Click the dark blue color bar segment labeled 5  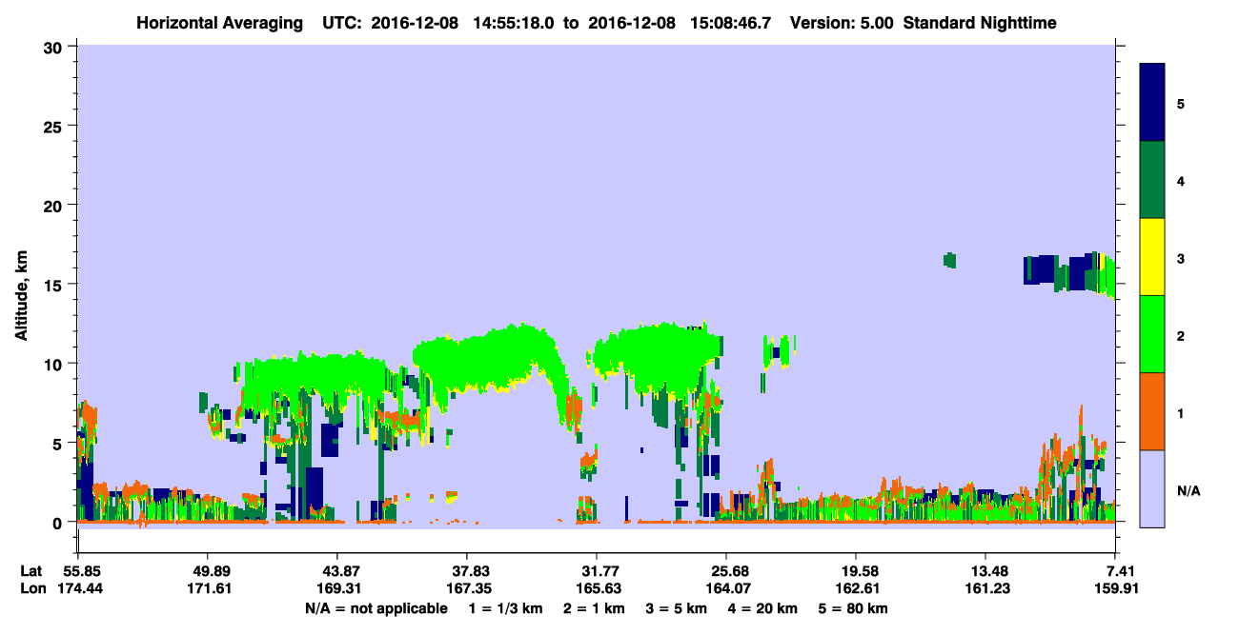pos(1152,103)
